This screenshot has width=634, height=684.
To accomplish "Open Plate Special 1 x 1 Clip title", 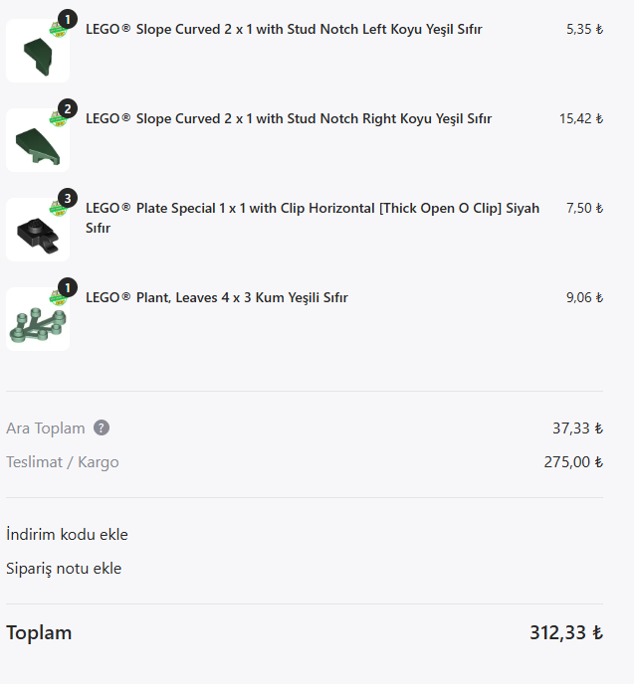I will 313,218.
